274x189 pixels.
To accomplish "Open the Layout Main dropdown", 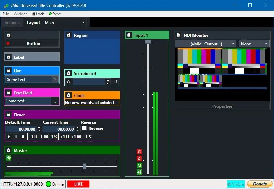I will pyautogui.click(x=65, y=23).
